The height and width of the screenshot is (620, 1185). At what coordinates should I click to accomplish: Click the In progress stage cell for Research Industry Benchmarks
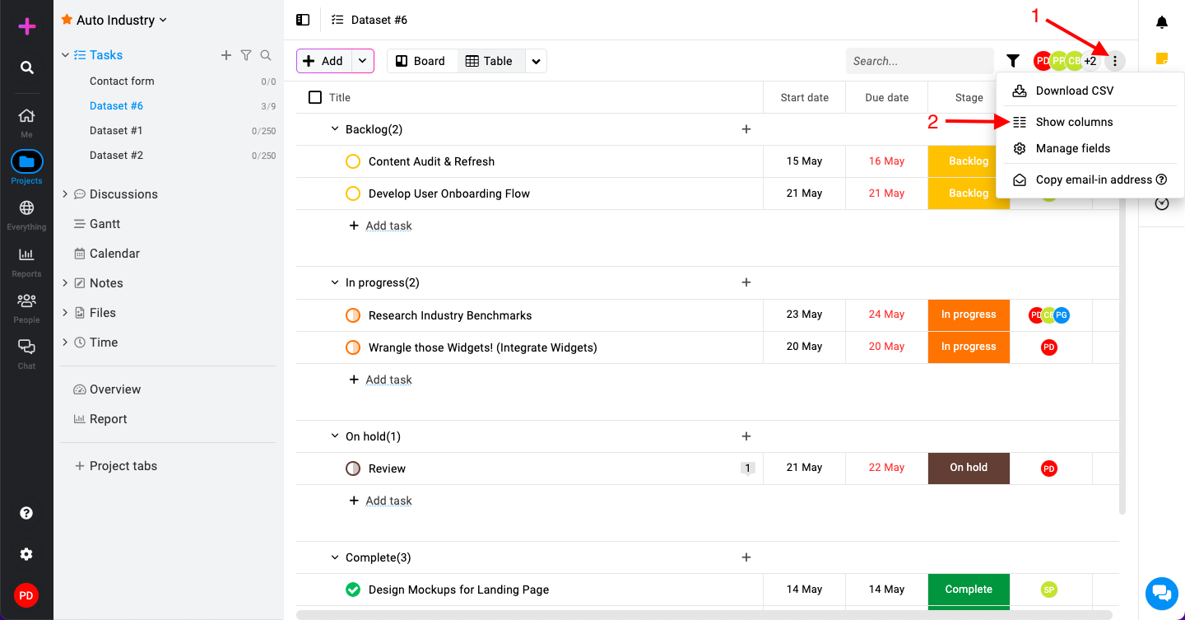click(969, 315)
